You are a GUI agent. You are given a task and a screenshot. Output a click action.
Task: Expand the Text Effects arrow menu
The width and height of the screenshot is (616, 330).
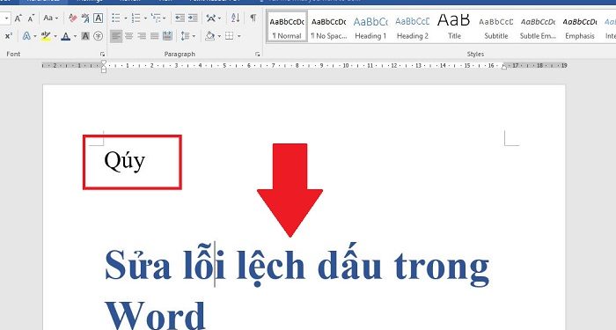click(35, 37)
